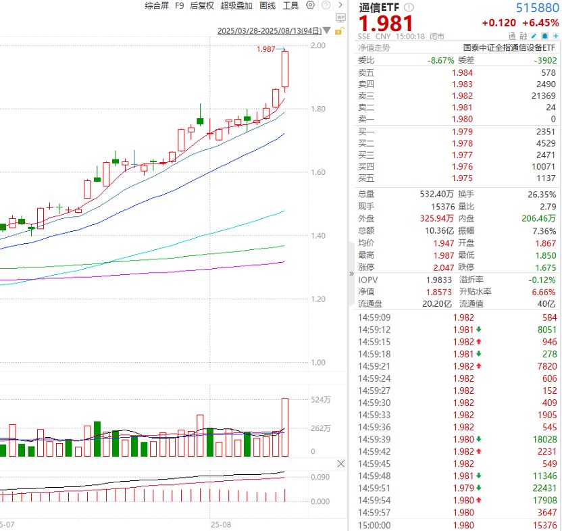Click the 超级叠加 overlay button
Screen dimensions: 562x531
coord(236,5)
